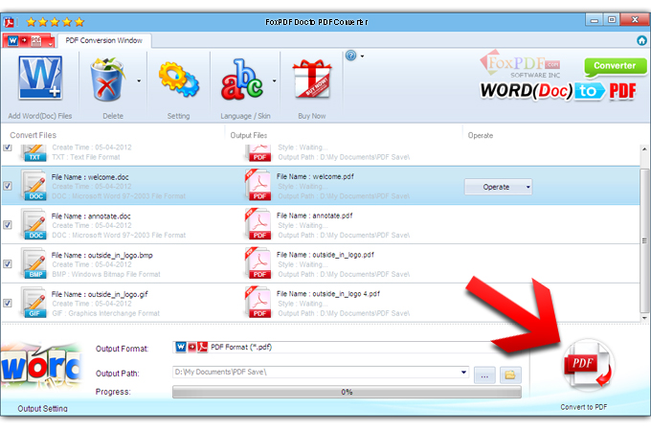The image size is (651, 431).
Task: Select the File Name : outside_in_logo.bmp text
Action: tap(102, 255)
